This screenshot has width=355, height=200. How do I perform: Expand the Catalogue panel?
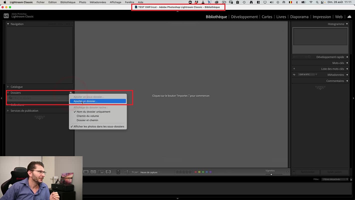point(8,87)
